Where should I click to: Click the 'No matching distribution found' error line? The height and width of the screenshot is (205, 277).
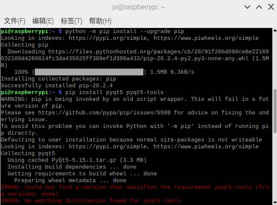point(91,201)
